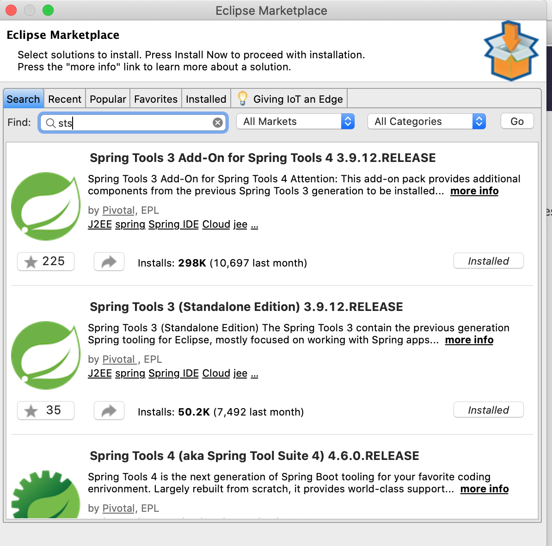Expand more tags (...) under Standalone Edition
The width and height of the screenshot is (552, 546).
[x=255, y=374]
